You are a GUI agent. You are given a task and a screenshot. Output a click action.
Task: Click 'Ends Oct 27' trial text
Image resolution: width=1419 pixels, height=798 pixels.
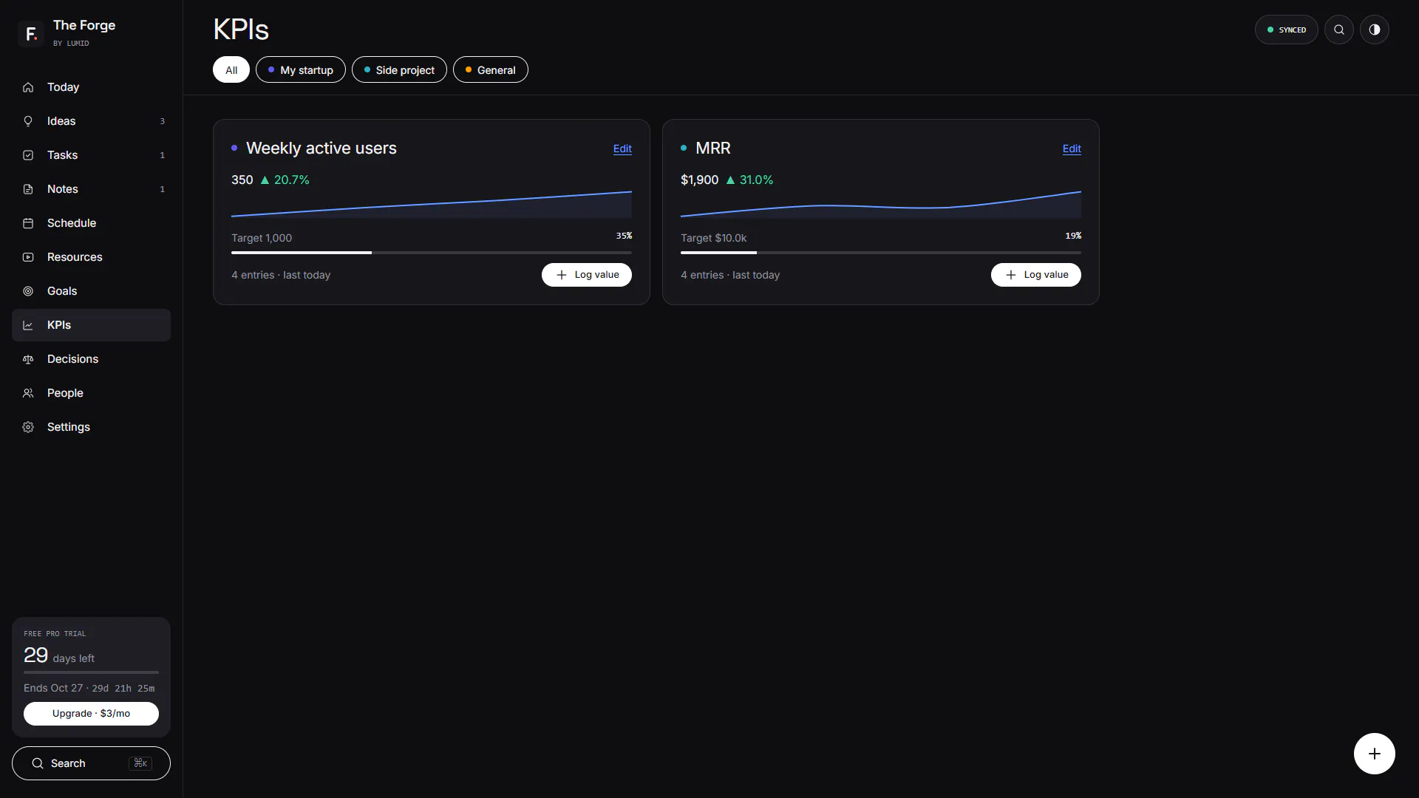pyautogui.click(x=53, y=688)
